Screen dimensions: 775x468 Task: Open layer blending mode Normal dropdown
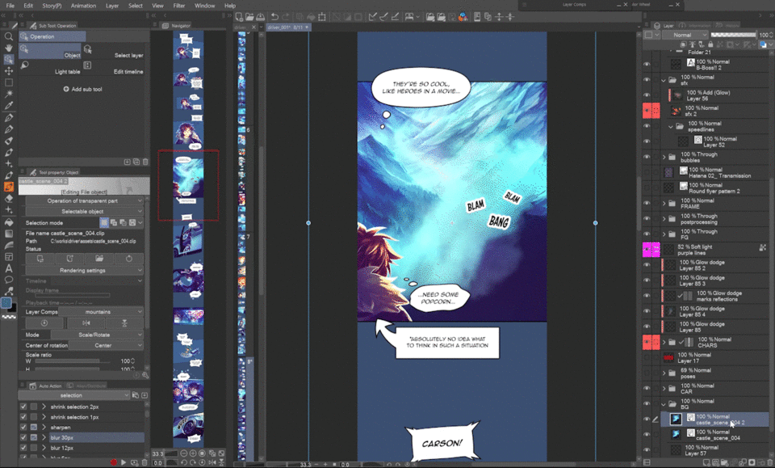[x=685, y=35]
